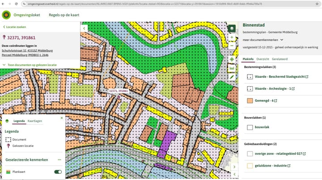The image size is (322, 180).
Task: Activate the measure distance tool
Action: click(232, 68)
